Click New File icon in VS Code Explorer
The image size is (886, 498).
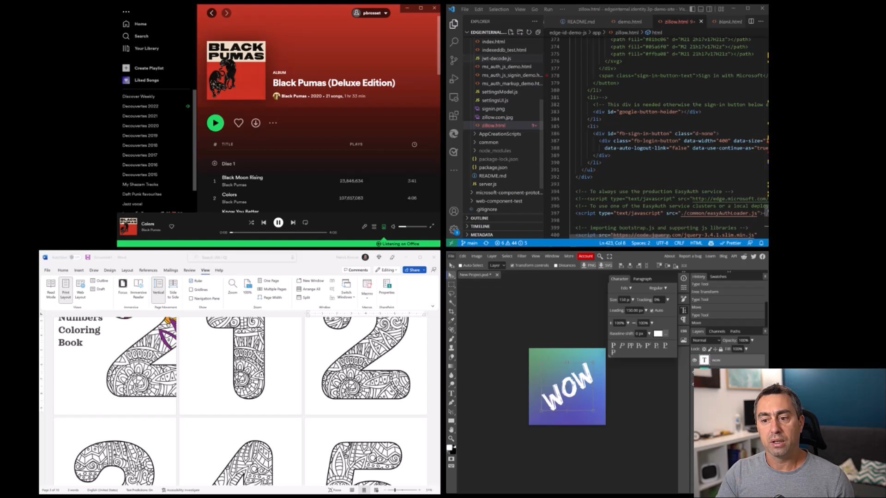coord(511,32)
